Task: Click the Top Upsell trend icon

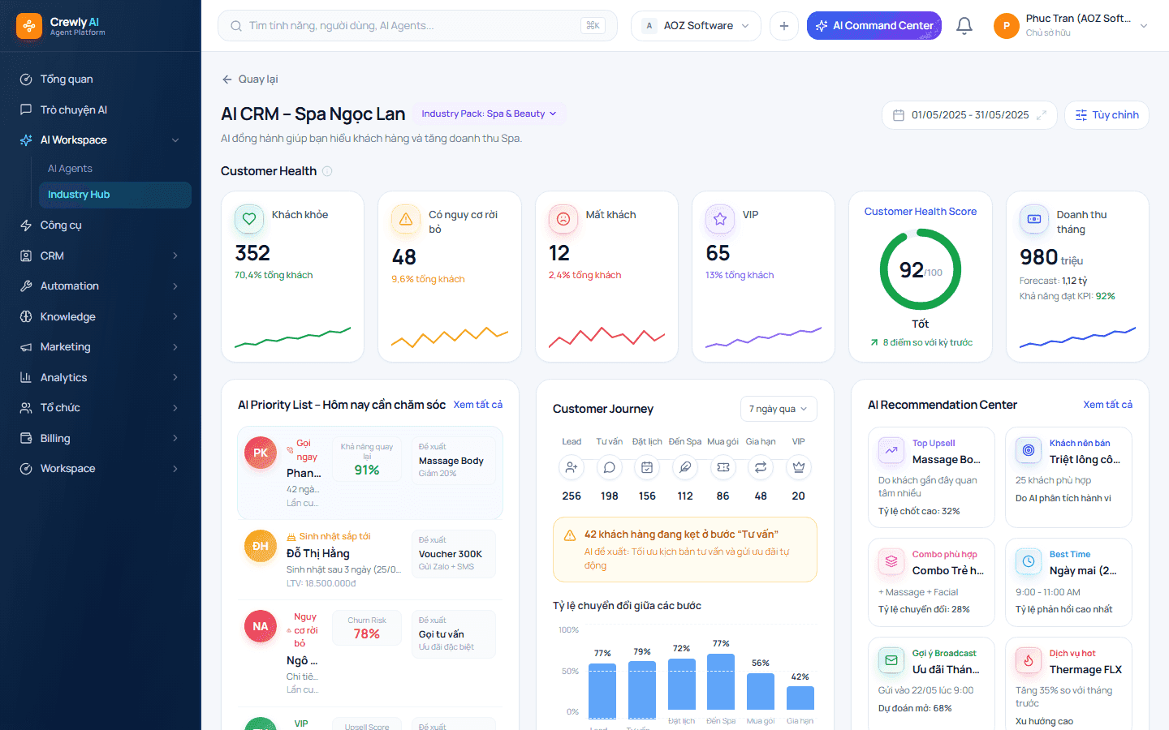Action: 891,450
